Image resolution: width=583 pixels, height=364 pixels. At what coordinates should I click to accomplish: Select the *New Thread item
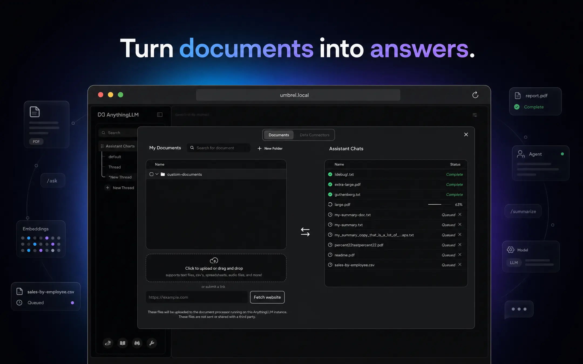click(x=120, y=177)
